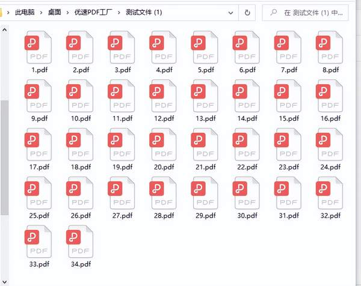Select the 15.pdf file icon

point(288,97)
